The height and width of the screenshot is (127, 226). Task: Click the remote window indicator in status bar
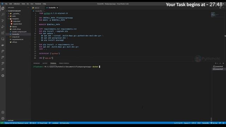(x=2, y=123)
